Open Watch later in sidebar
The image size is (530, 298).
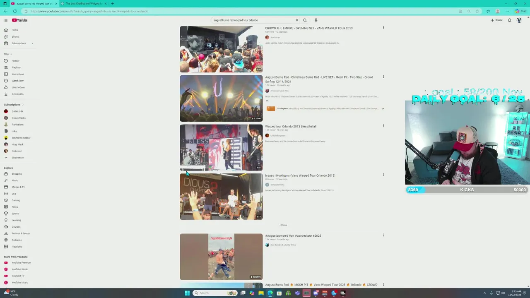[x=18, y=81]
